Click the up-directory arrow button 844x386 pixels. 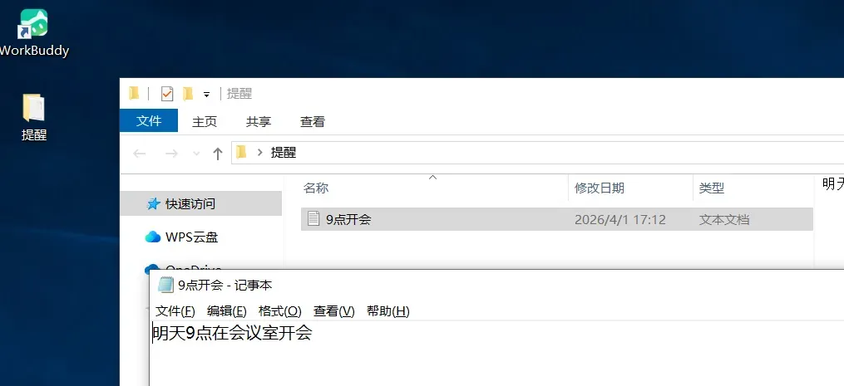point(218,154)
